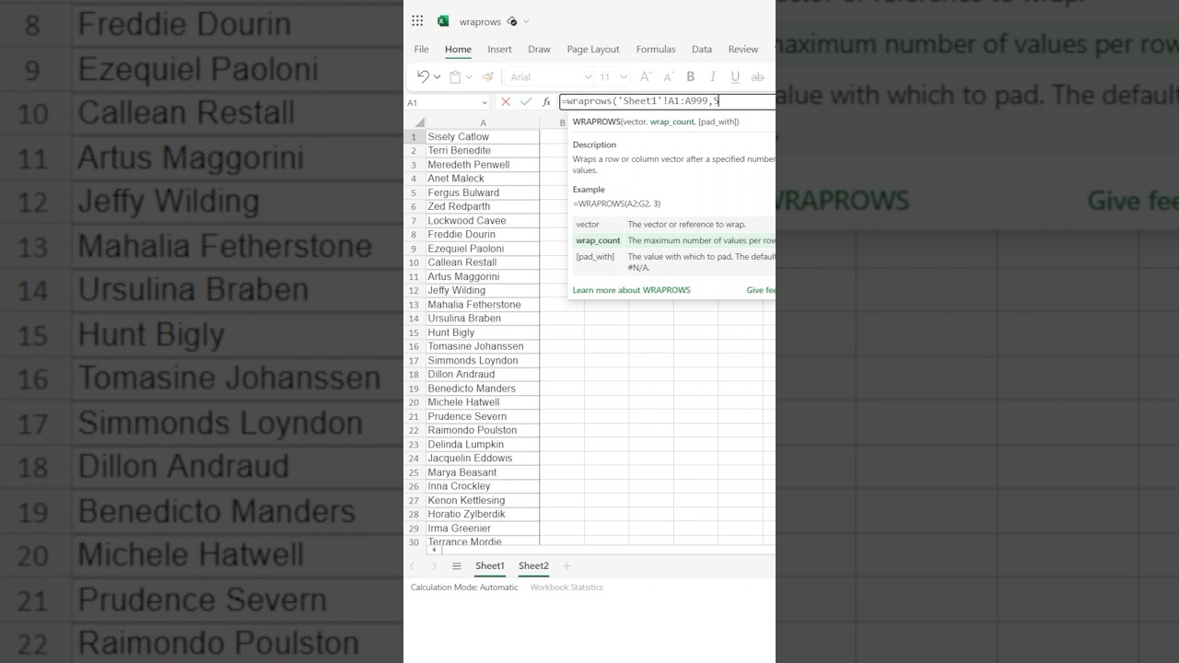This screenshot has height=663, width=1179.
Task: Click the Paste clipboard icon
Action: tap(455, 77)
